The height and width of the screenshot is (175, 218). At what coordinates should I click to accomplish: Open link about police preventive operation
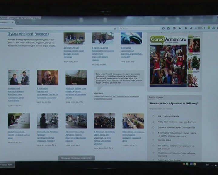tap(48, 136)
